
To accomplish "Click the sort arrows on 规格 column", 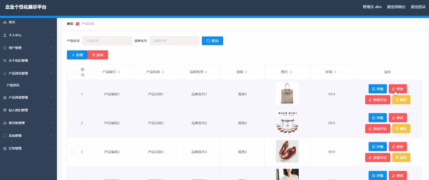I will click(246, 72).
